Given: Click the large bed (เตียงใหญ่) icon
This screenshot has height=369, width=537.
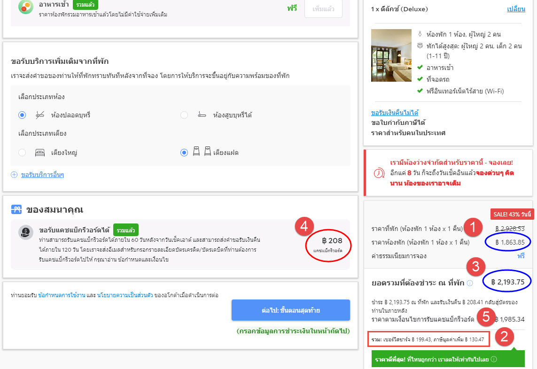Looking at the screenshot, I should [x=40, y=153].
